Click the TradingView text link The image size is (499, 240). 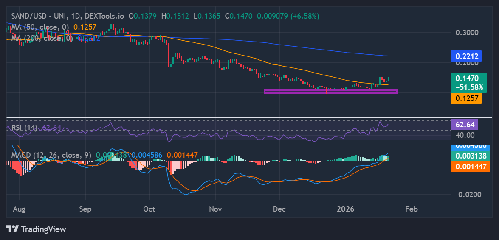[43, 229]
